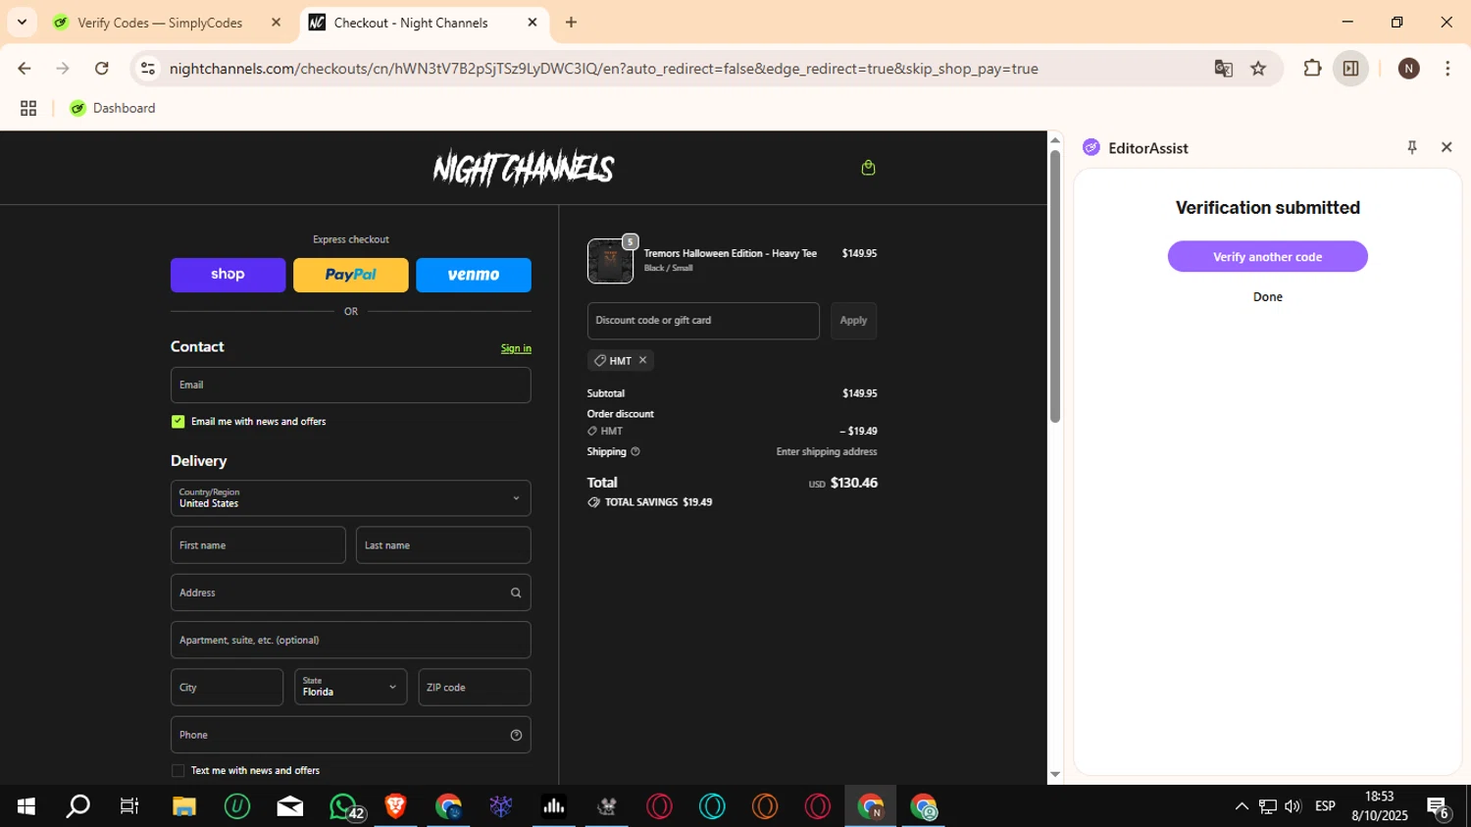Reload the checkout page

[x=102, y=69]
